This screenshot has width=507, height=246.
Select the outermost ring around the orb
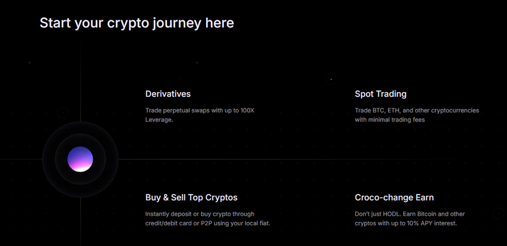(80, 159)
